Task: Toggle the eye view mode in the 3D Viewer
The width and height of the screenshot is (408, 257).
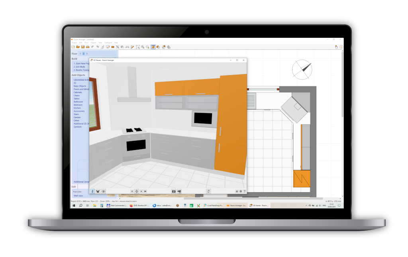Action: tap(103, 191)
